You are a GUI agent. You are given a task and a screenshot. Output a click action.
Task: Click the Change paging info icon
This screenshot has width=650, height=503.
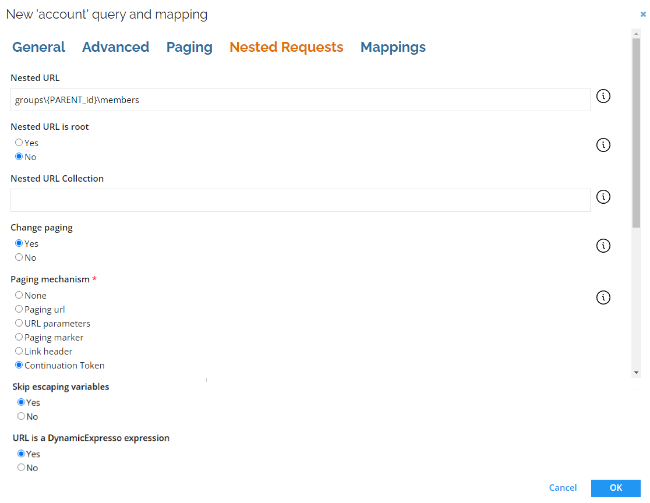[603, 246]
